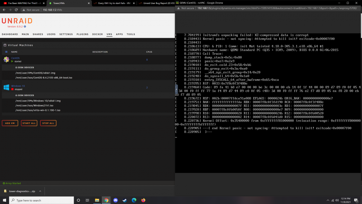Image resolution: width=362 pixels, height=204 pixels.
Task: Open the CentOS VM name link
Action: [x=16, y=58]
